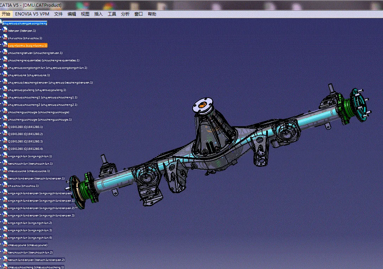Select zhujiansuqike.1 tree label
The height and width of the screenshot is (269, 383).
29,75
